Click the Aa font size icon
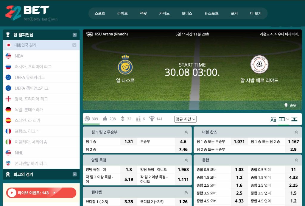305x206 pixels. pyautogui.click(x=273, y=119)
